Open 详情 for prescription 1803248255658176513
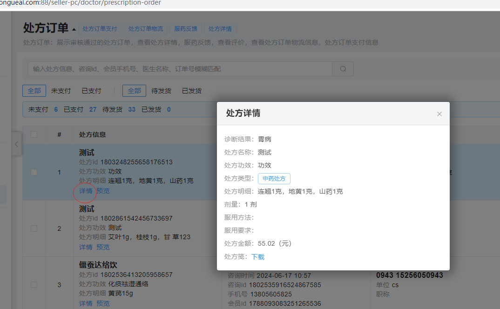The image size is (500, 309). click(x=86, y=191)
